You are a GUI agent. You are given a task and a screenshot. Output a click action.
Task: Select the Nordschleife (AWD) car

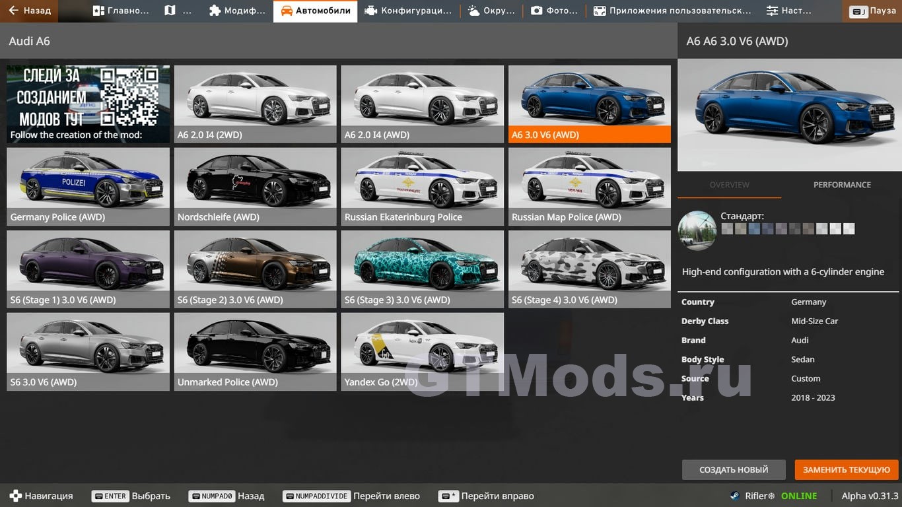(255, 187)
